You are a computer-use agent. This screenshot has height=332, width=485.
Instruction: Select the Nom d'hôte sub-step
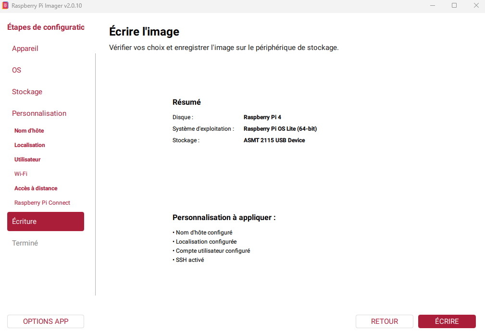point(29,131)
